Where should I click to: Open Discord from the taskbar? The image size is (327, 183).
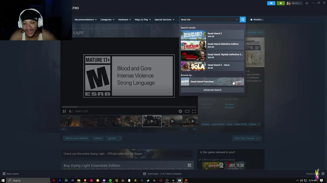tap(104, 180)
